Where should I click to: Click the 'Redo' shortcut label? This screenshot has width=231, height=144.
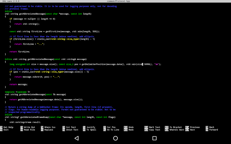click(x=131, y=130)
